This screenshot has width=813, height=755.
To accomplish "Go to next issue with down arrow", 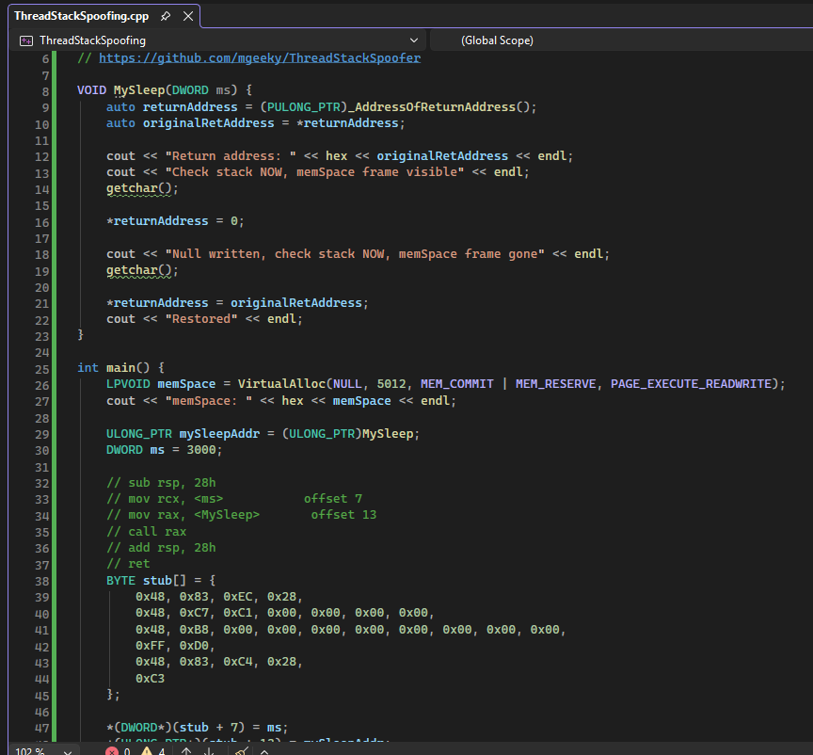I will click(x=209, y=751).
